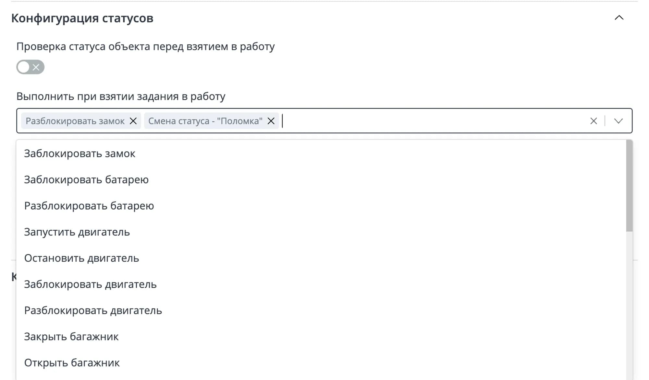Choose "Закрыть багажник" from the dropdown

click(x=71, y=337)
